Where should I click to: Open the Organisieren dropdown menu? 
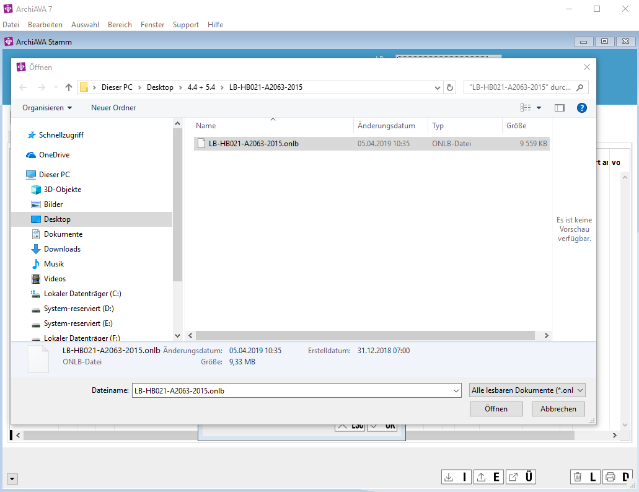47,108
